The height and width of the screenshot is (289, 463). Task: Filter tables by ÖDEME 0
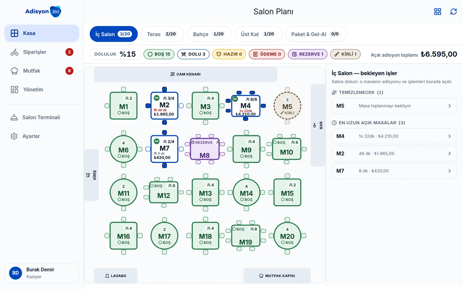[x=267, y=54]
